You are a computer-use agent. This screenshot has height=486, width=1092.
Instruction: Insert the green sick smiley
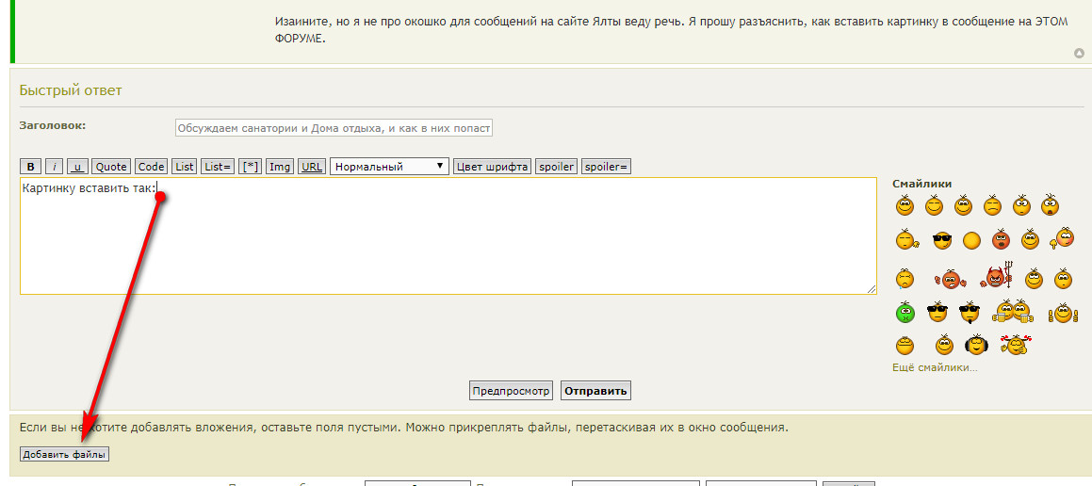[x=905, y=311]
